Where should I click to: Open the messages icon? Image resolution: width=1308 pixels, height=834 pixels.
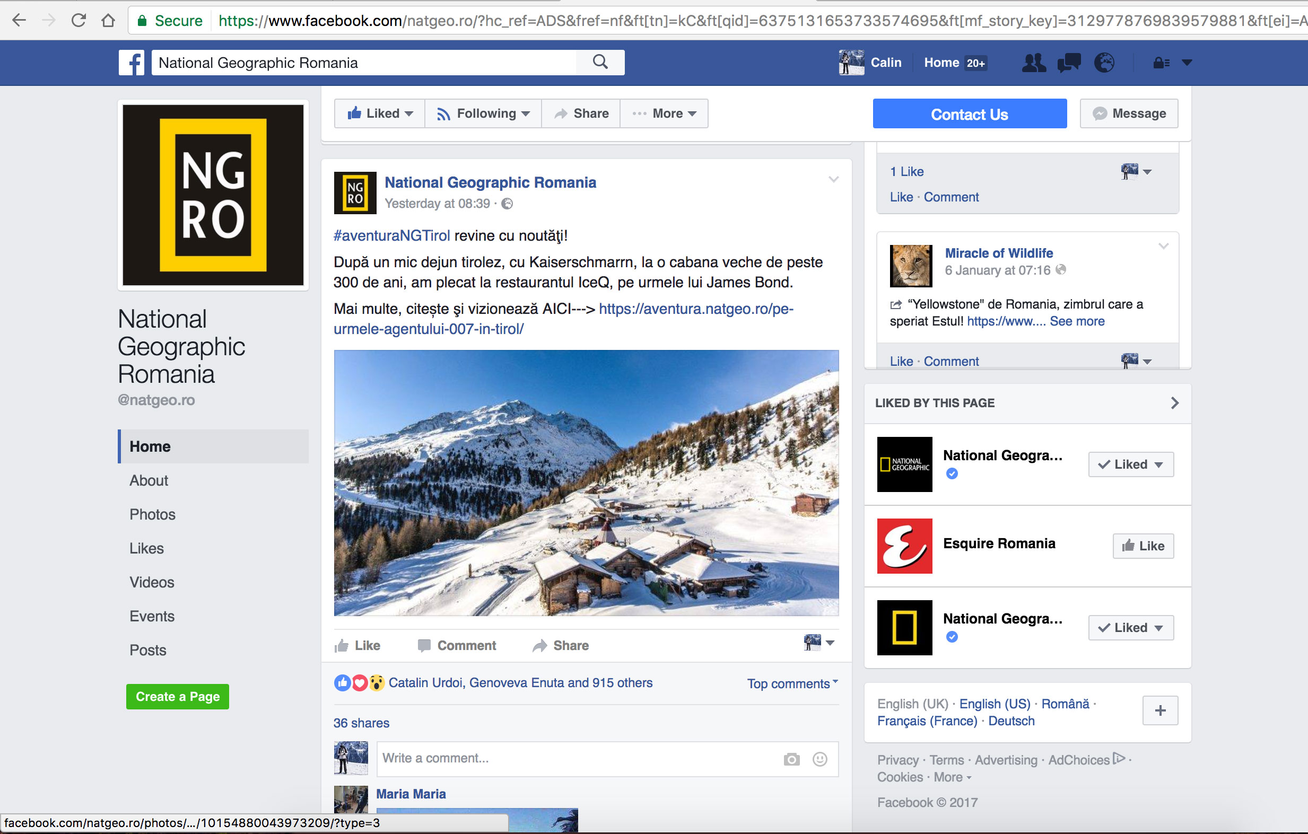(1069, 63)
